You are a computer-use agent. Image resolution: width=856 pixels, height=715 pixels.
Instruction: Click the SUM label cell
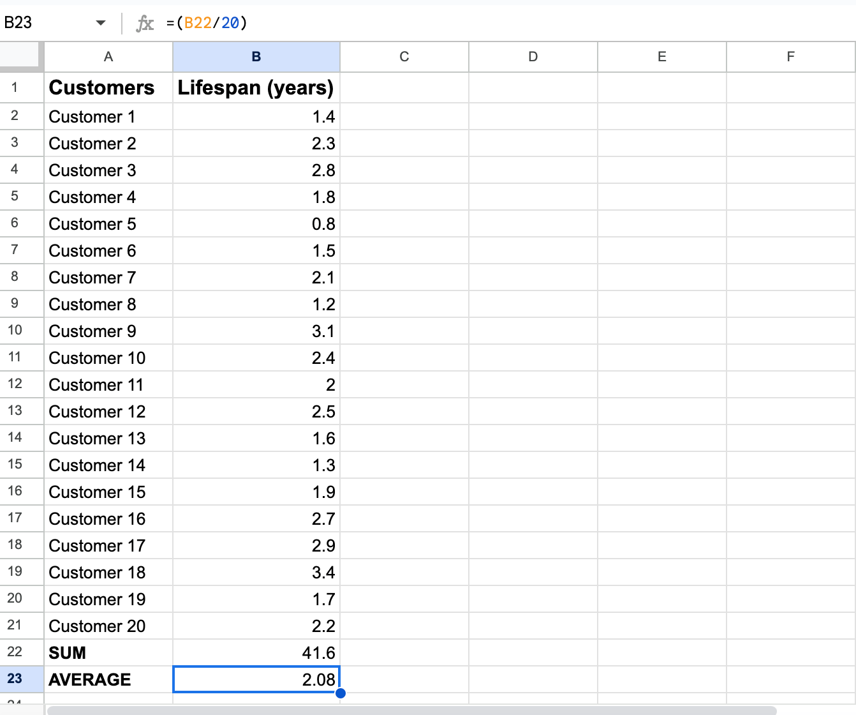[108, 653]
